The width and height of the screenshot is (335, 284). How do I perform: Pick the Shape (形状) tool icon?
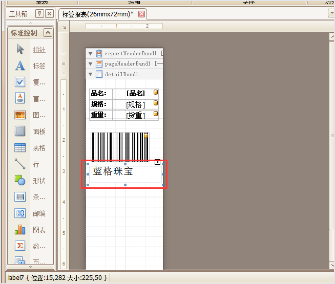point(20,180)
